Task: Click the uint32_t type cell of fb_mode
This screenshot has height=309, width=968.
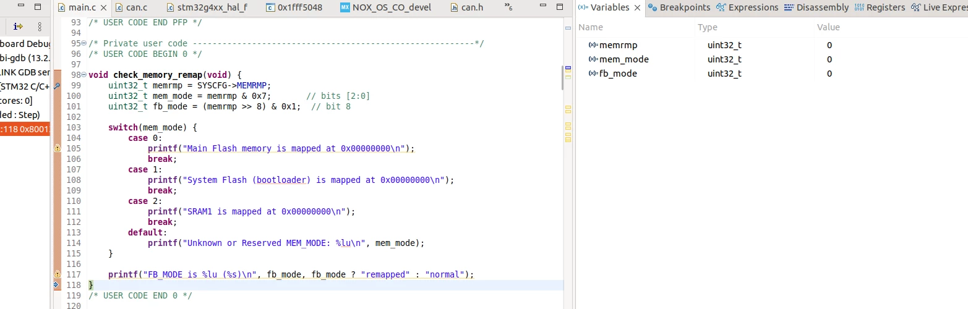Action: (x=724, y=74)
